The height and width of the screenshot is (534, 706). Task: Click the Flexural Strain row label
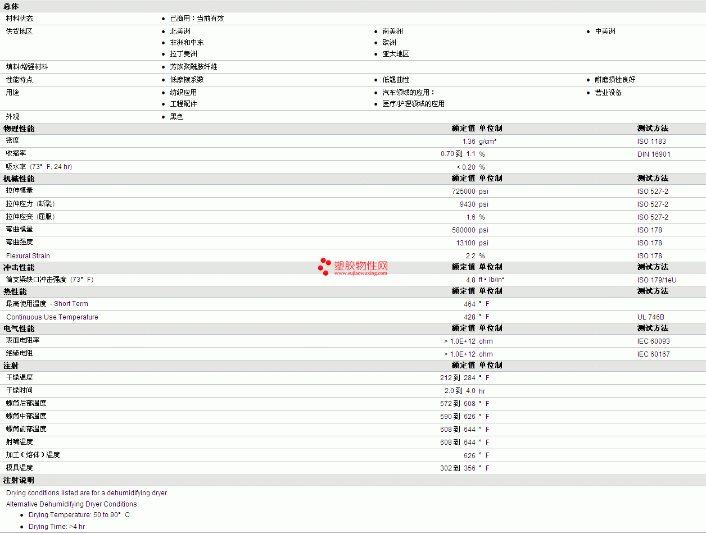point(28,256)
